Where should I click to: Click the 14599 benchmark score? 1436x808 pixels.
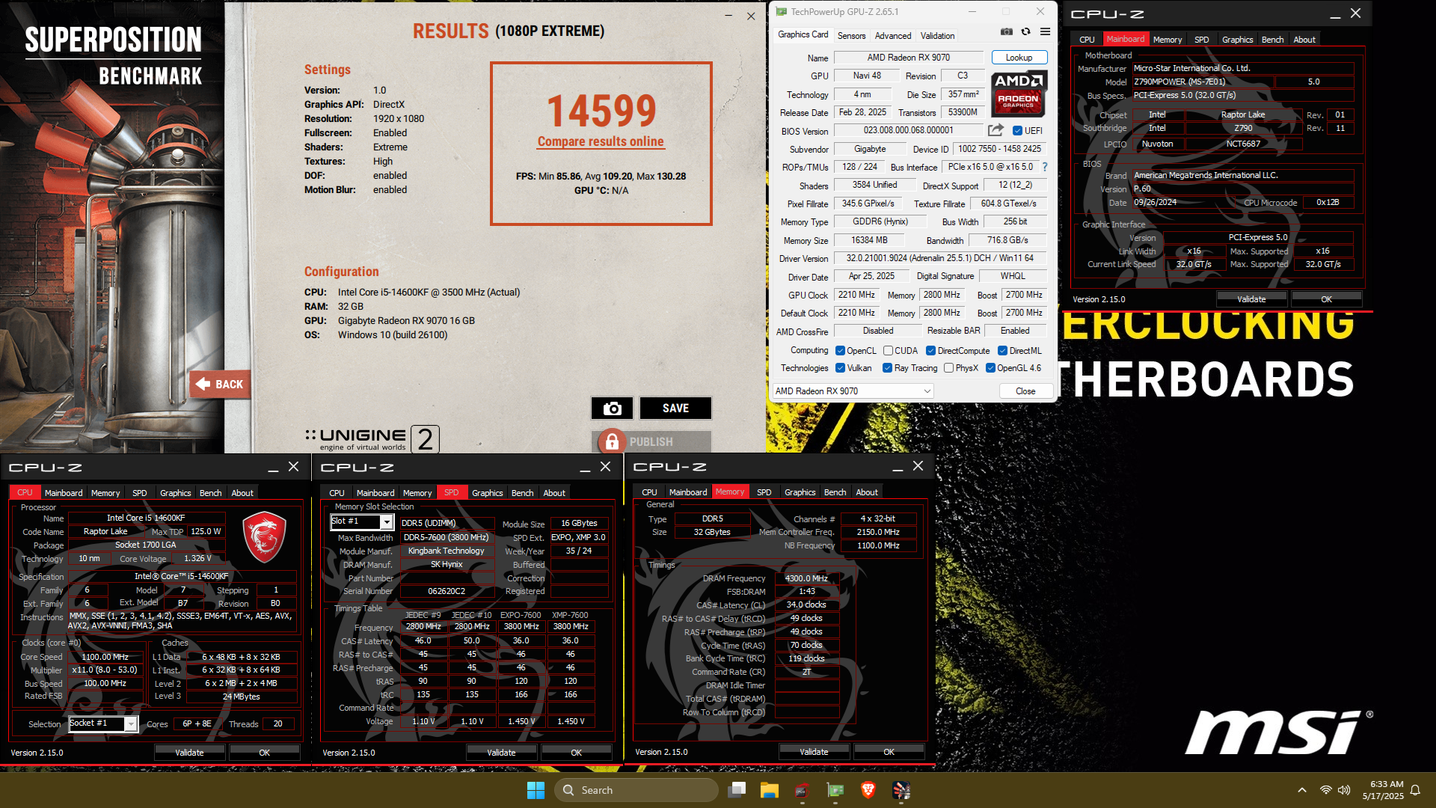tap(601, 111)
